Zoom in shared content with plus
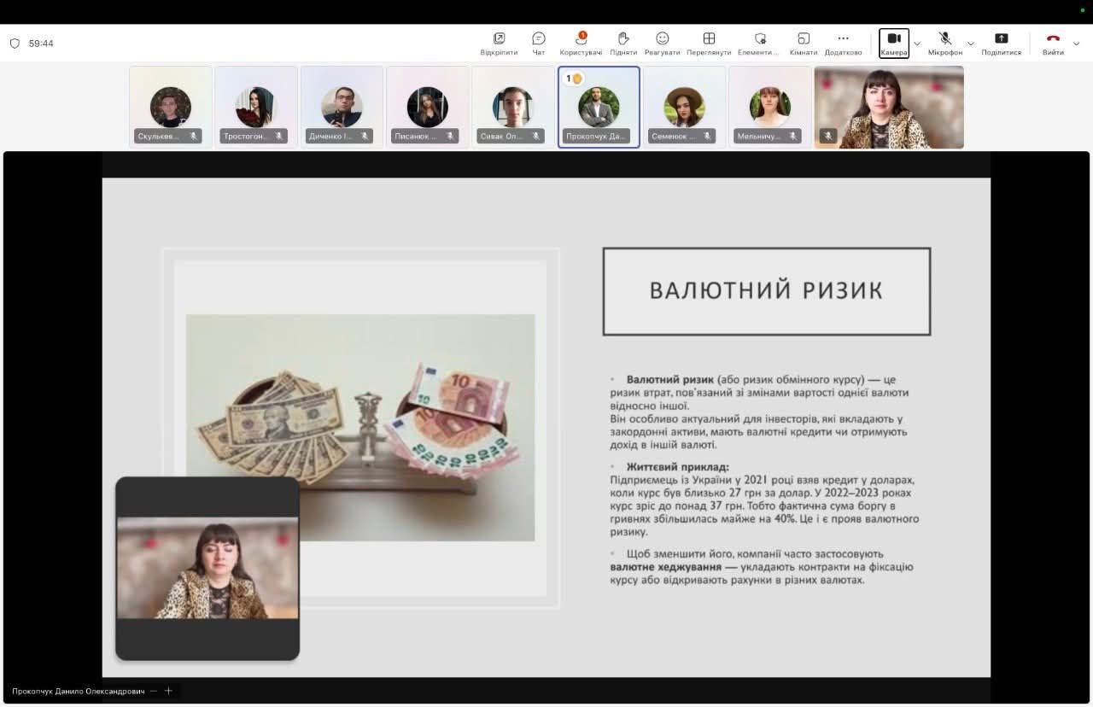This screenshot has width=1093, height=707. click(168, 691)
